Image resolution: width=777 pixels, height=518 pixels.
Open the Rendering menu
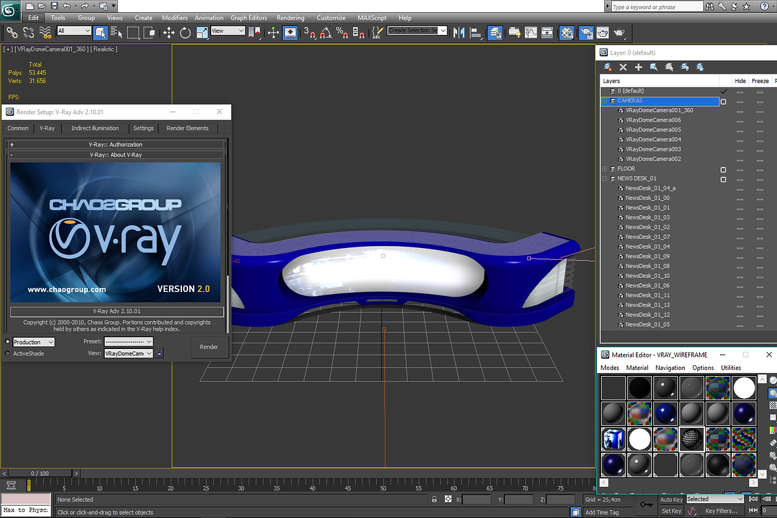coord(291,18)
